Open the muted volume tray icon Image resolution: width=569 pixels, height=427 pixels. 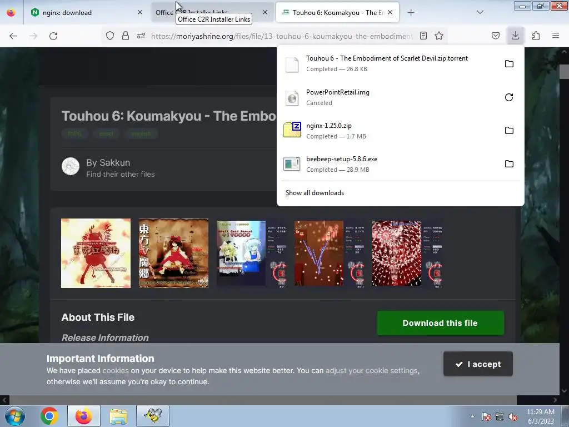513,416
